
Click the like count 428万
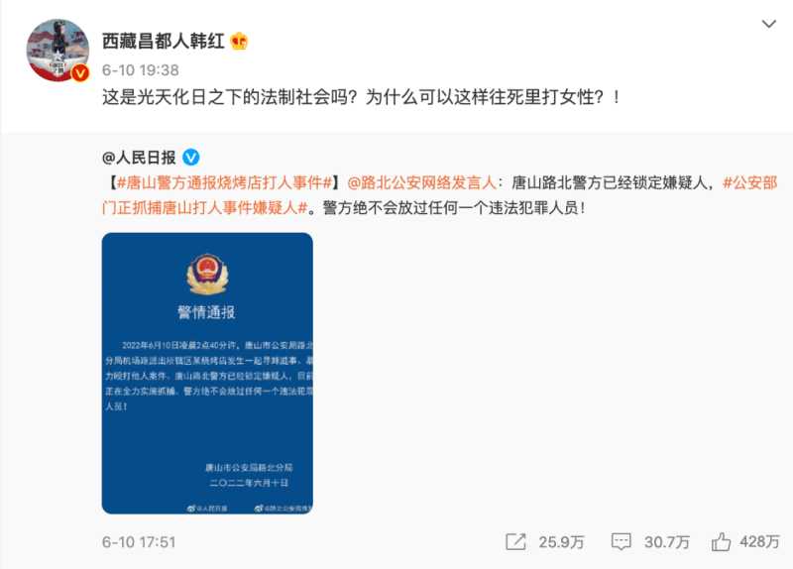pos(759,541)
